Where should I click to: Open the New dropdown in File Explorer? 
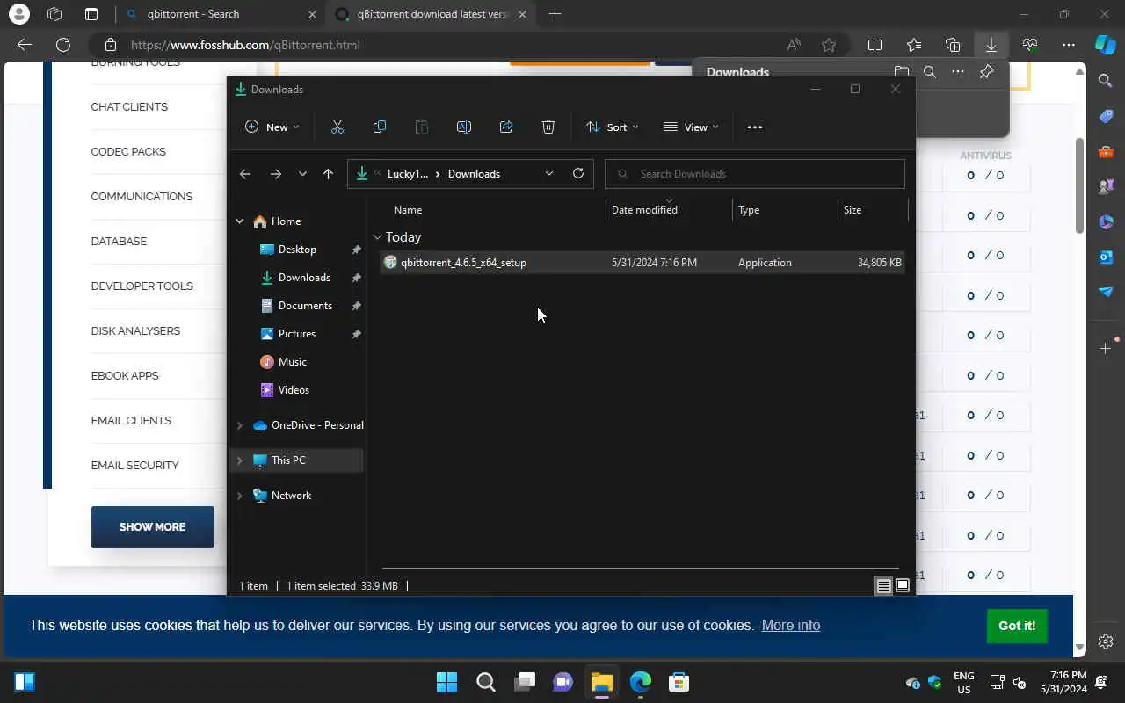272,127
